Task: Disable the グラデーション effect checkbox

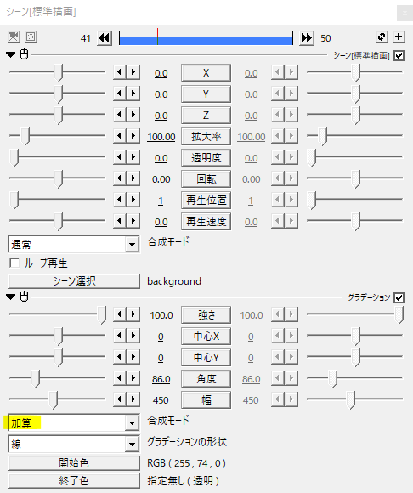Action: [399, 297]
